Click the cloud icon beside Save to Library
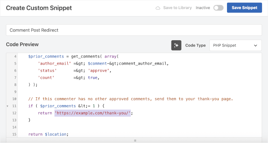 pyautogui.click(x=158, y=8)
